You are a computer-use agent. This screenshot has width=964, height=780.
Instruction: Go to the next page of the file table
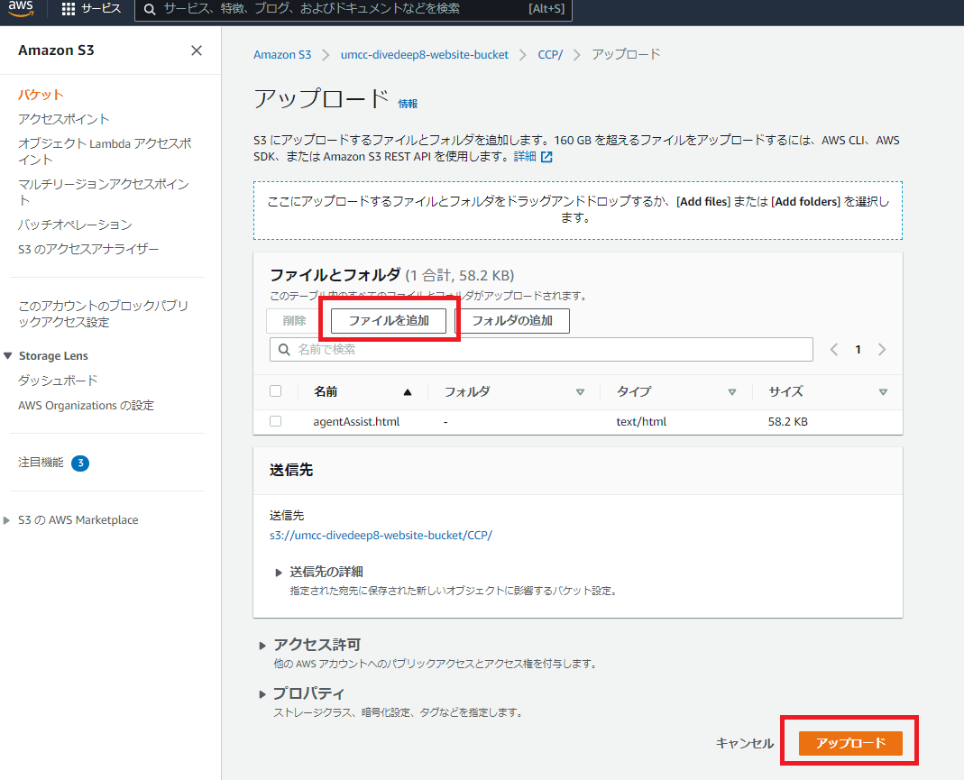882,350
